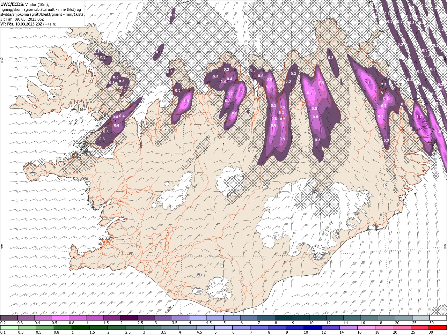
Task: Select the 12 swatch in the upper legend row
Action: (x=335, y=318)
